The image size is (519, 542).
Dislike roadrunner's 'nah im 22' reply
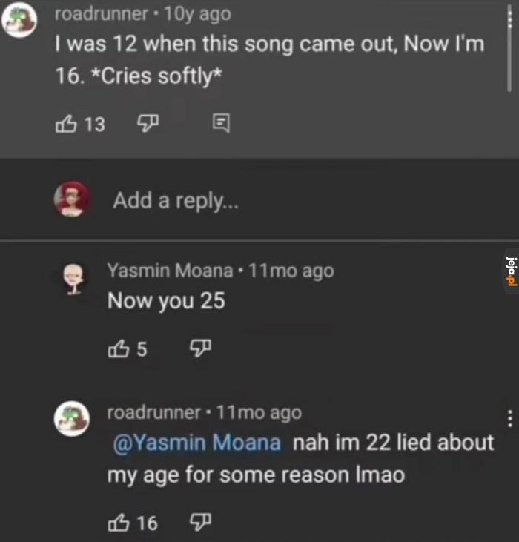(x=200, y=522)
